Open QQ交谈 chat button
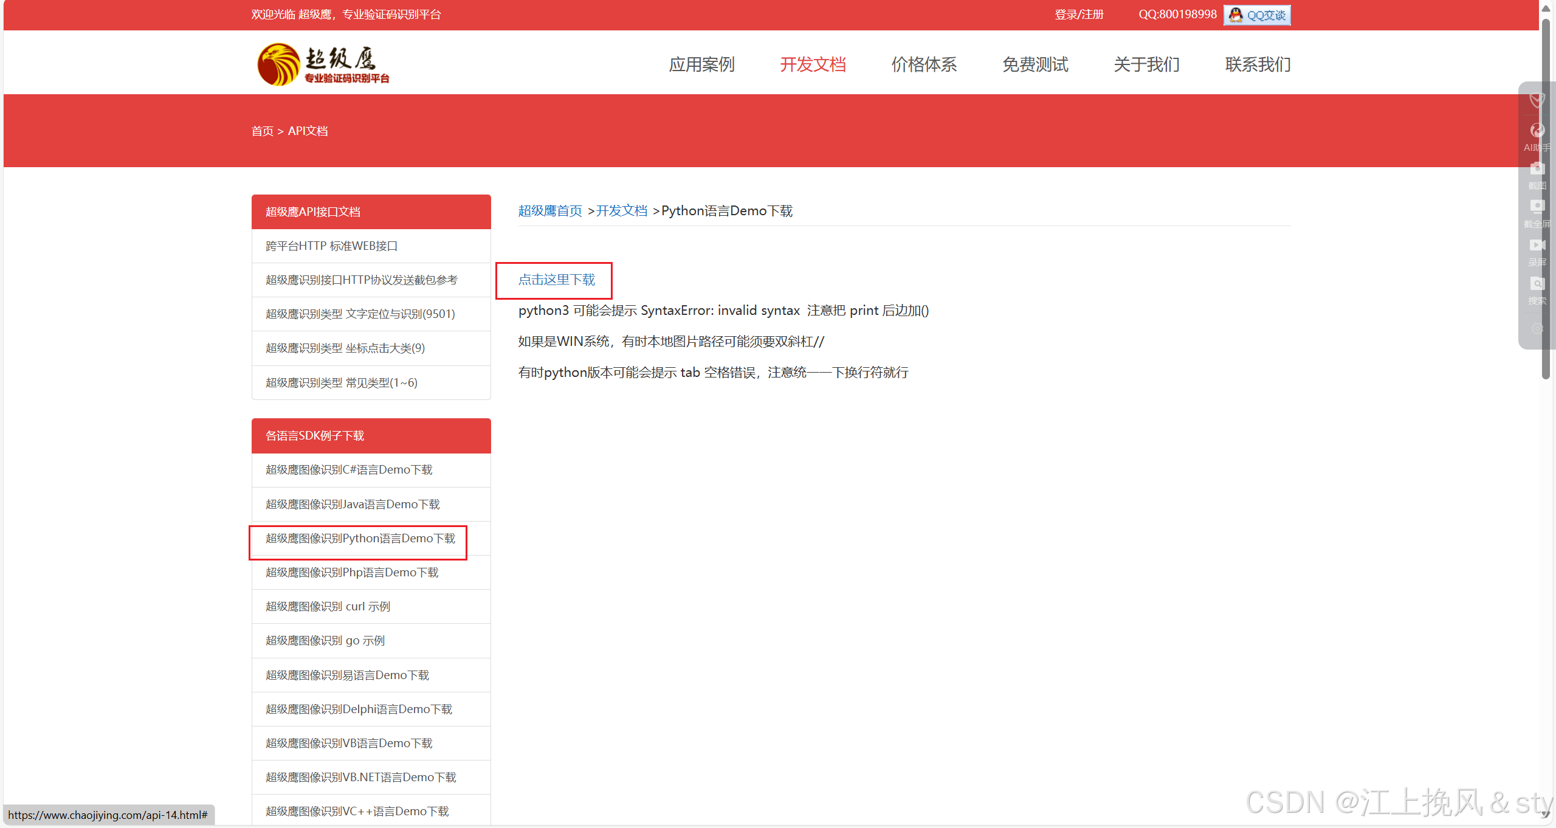The image size is (1556, 828). coord(1257,15)
